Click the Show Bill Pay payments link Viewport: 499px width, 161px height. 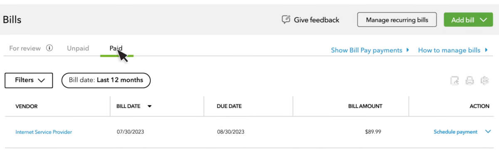(366, 50)
